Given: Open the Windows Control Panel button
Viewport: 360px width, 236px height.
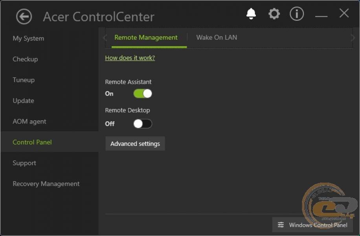Looking at the screenshot, I should click(x=312, y=225).
